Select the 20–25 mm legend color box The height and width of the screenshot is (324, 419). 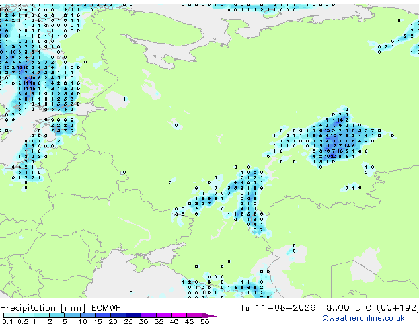[118, 315]
